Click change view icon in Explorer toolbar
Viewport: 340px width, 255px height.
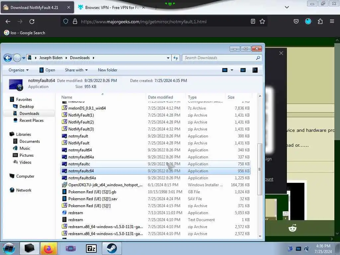(225, 70)
